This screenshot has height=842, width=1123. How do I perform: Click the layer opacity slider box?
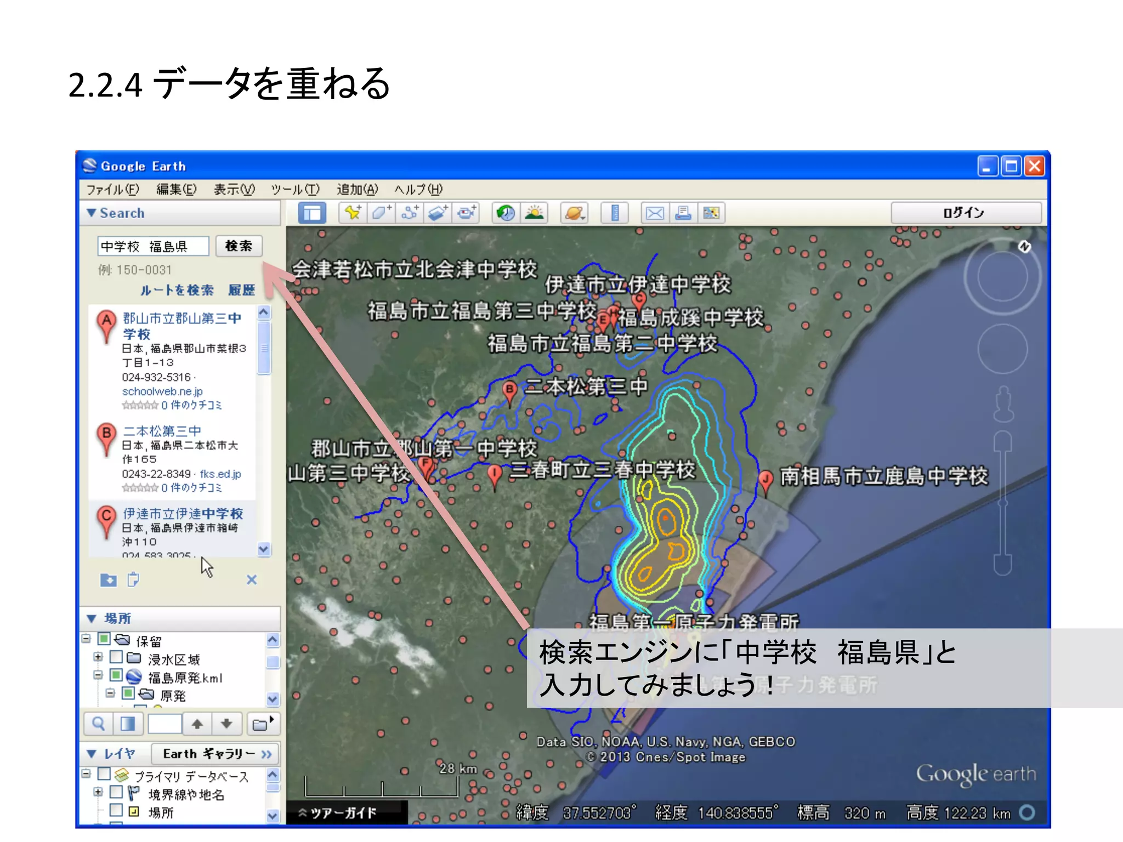[x=165, y=724]
